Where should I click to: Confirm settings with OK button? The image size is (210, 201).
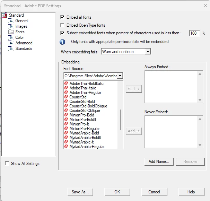[x=117, y=192]
